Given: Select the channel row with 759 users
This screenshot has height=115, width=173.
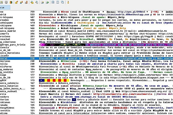Looking at the screenshot, I should tap(86, 12).
